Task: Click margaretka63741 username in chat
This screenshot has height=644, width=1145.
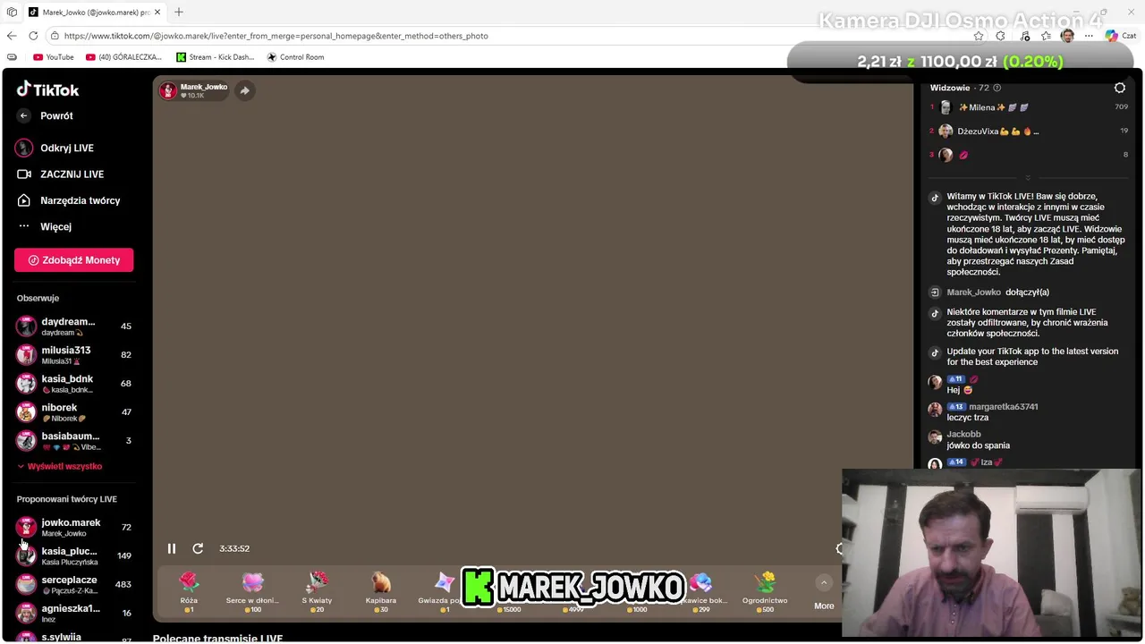Action: click(x=1003, y=407)
